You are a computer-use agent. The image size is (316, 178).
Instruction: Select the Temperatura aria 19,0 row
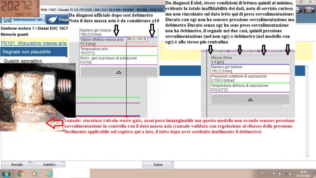click(x=119, y=51)
